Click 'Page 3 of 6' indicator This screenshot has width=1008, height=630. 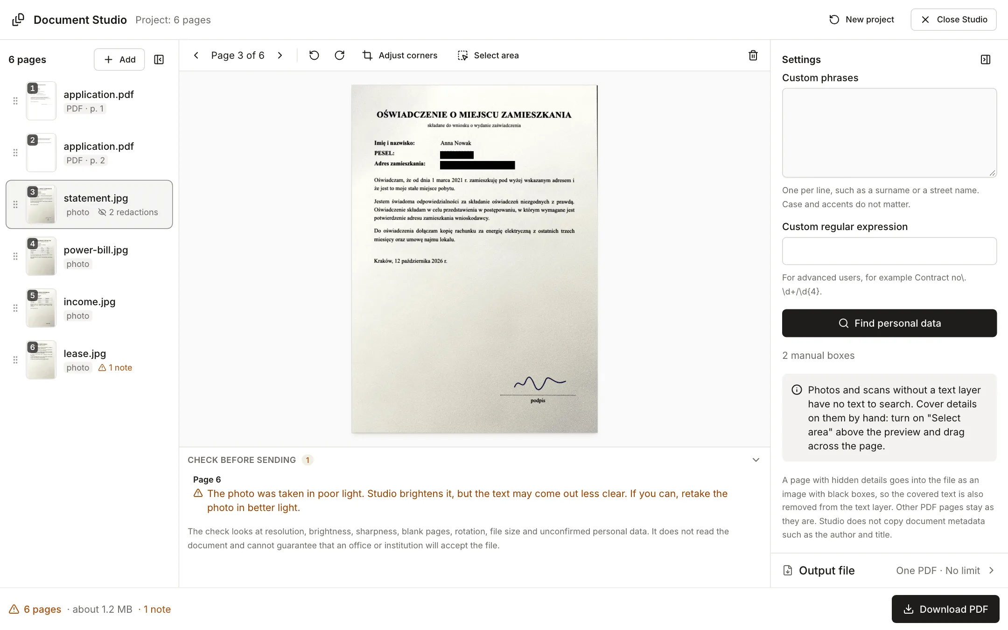click(238, 56)
